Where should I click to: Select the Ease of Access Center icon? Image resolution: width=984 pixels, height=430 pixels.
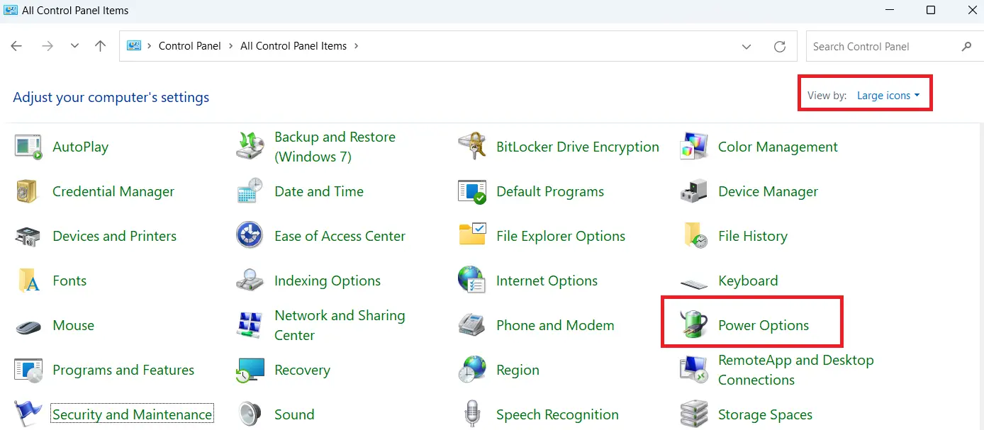[x=250, y=236]
